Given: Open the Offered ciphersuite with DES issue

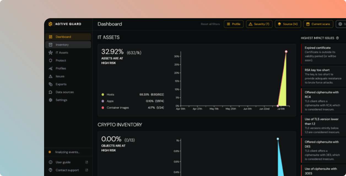Looking at the screenshot, I should coord(324,150).
